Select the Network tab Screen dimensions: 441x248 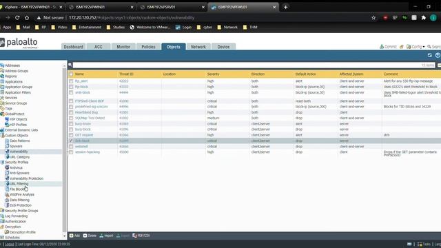[198, 47]
